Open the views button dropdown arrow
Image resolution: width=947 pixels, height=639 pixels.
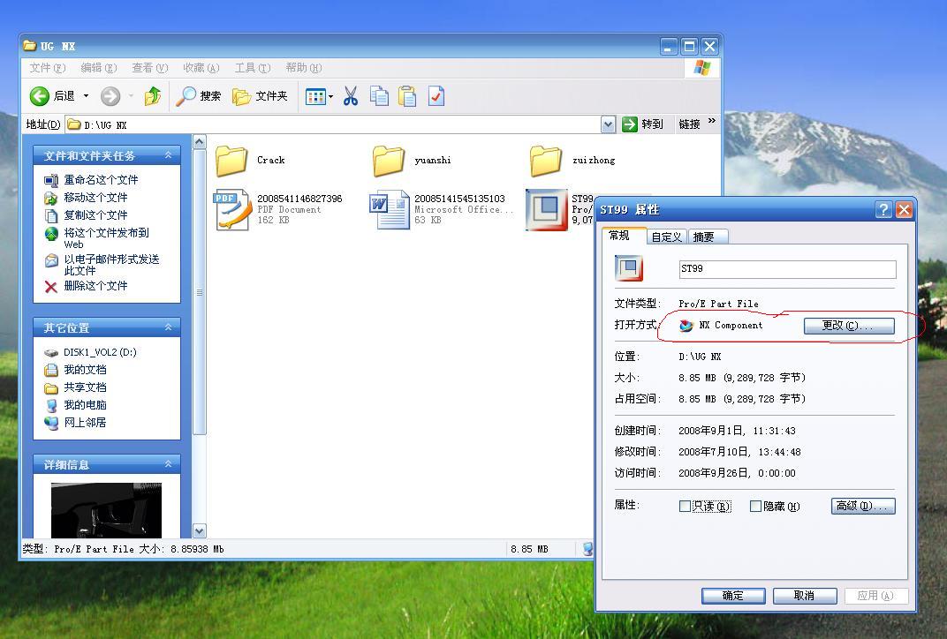331,96
